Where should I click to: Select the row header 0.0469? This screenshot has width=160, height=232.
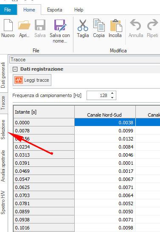[44, 171]
